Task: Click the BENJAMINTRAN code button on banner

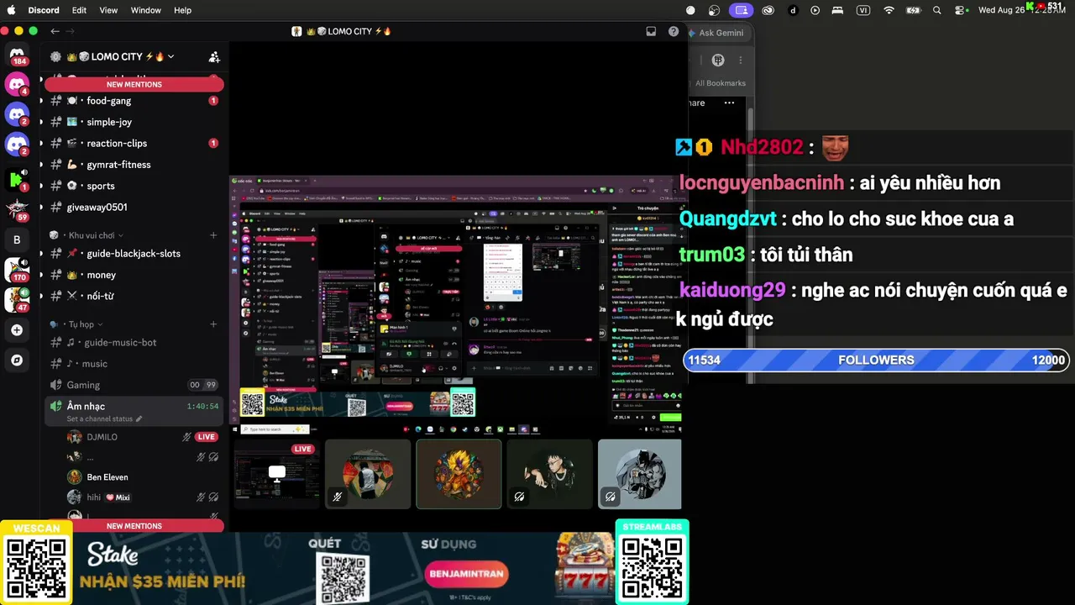Action: click(x=467, y=574)
